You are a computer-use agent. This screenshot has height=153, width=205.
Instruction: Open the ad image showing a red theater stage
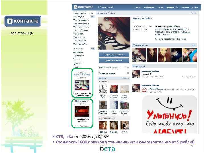click(82, 111)
